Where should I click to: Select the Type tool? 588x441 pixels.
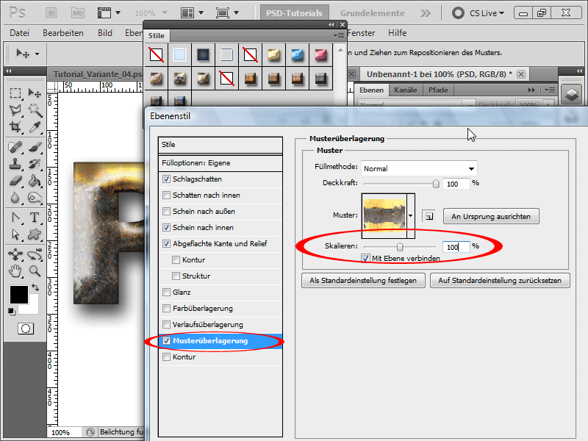[x=35, y=218]
